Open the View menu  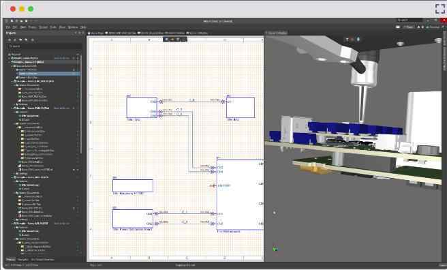click(x=23, y=27)
